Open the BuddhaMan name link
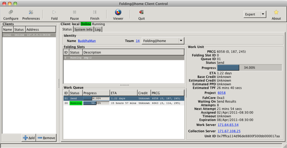 coord(87,41)
